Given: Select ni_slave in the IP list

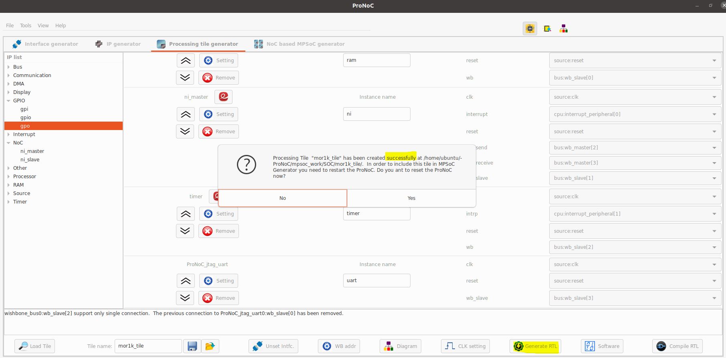Looking at the screenshot, I should coord(30,160).
